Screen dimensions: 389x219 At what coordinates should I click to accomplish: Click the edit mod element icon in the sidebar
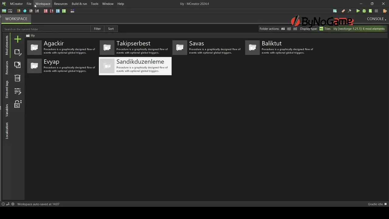[x=18, y=52]
